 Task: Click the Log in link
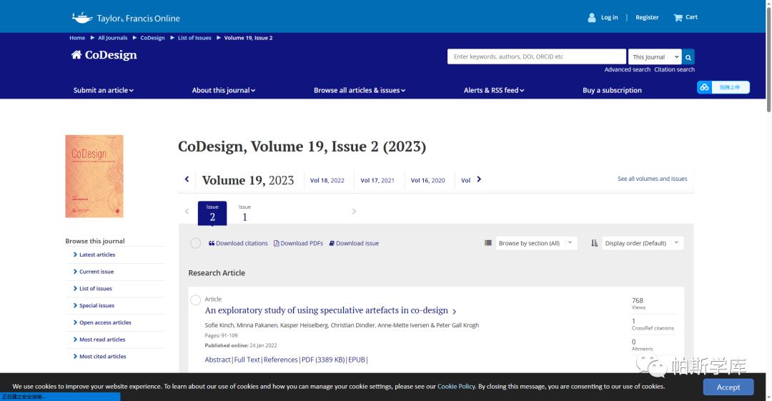point(609,17)
